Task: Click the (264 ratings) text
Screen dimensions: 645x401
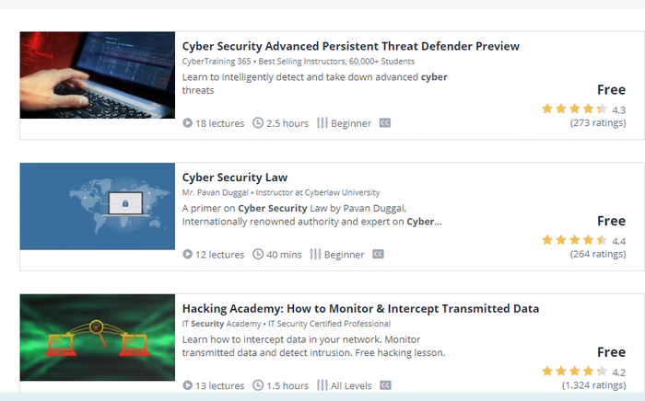Action: tap(597, 255)
